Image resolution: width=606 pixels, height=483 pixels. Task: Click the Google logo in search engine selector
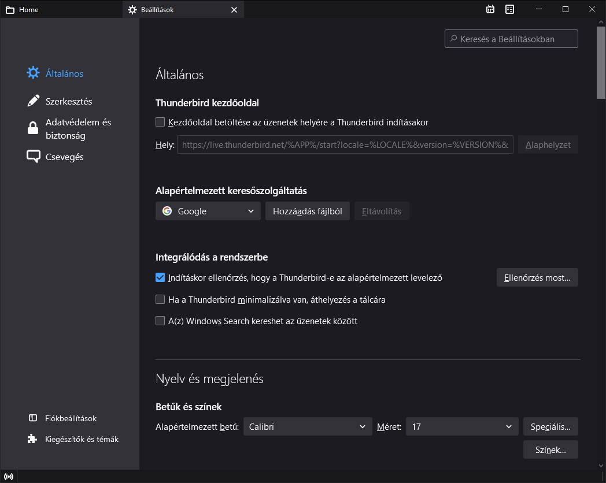(167, 211)
